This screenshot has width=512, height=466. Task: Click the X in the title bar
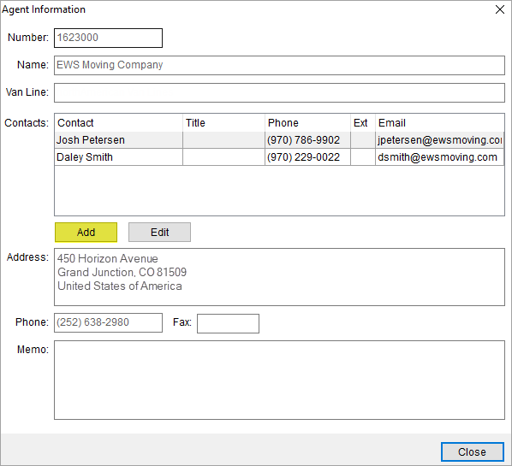[500, 9]
